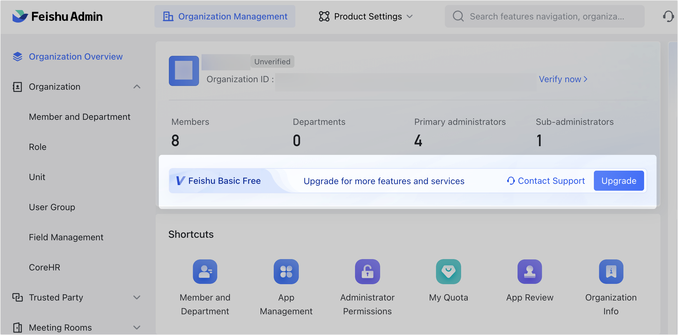Expand the Trusted Party section
This screenshot has height=335, width=678.
pos(137,297)
